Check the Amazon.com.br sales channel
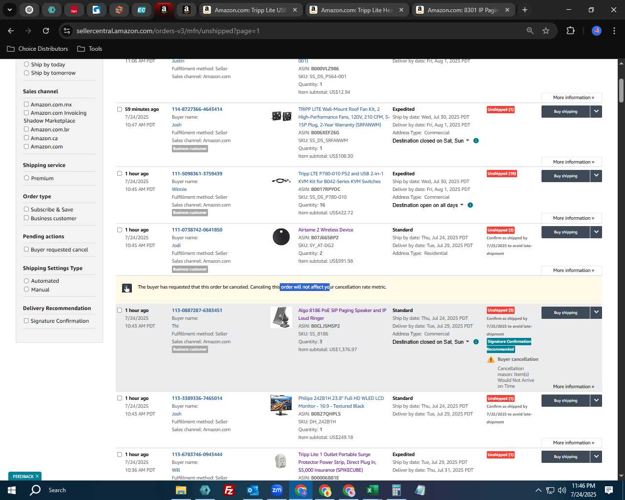This screenshot has width=625, height=500. tap(26, 129)
